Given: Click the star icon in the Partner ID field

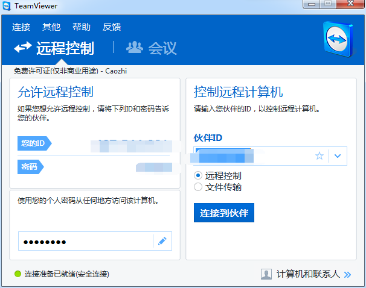Looking at the screenshot, I should pyautogui.click(x=319, y=156).
